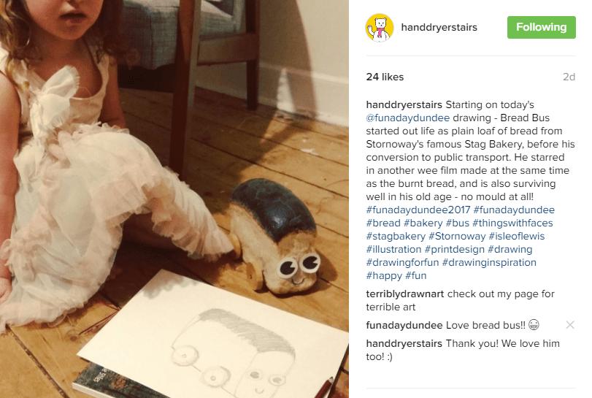Click the 2d post timestamp
The image size is (592, 398).
569,77
